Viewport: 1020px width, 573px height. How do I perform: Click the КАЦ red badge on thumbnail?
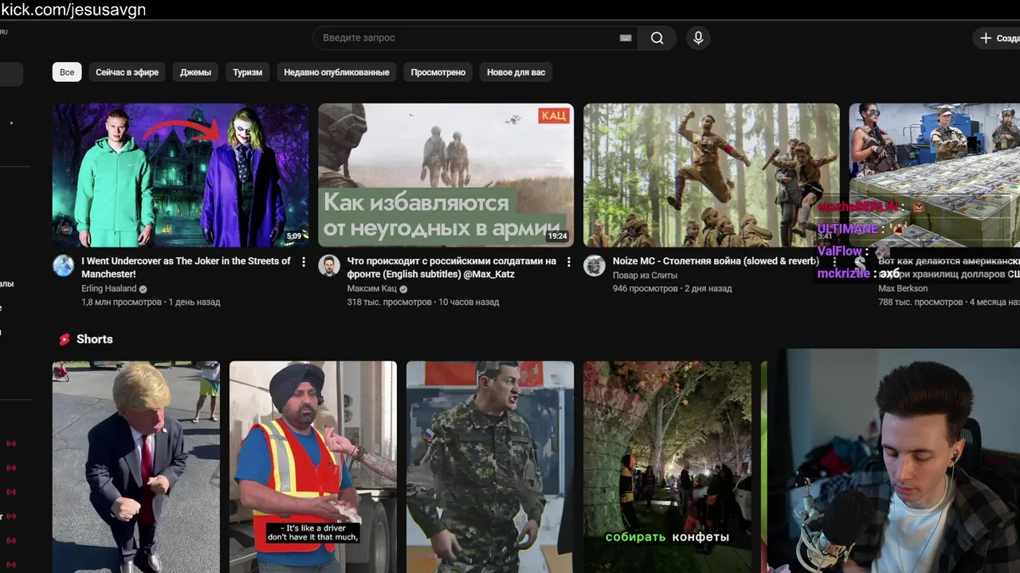554,115
